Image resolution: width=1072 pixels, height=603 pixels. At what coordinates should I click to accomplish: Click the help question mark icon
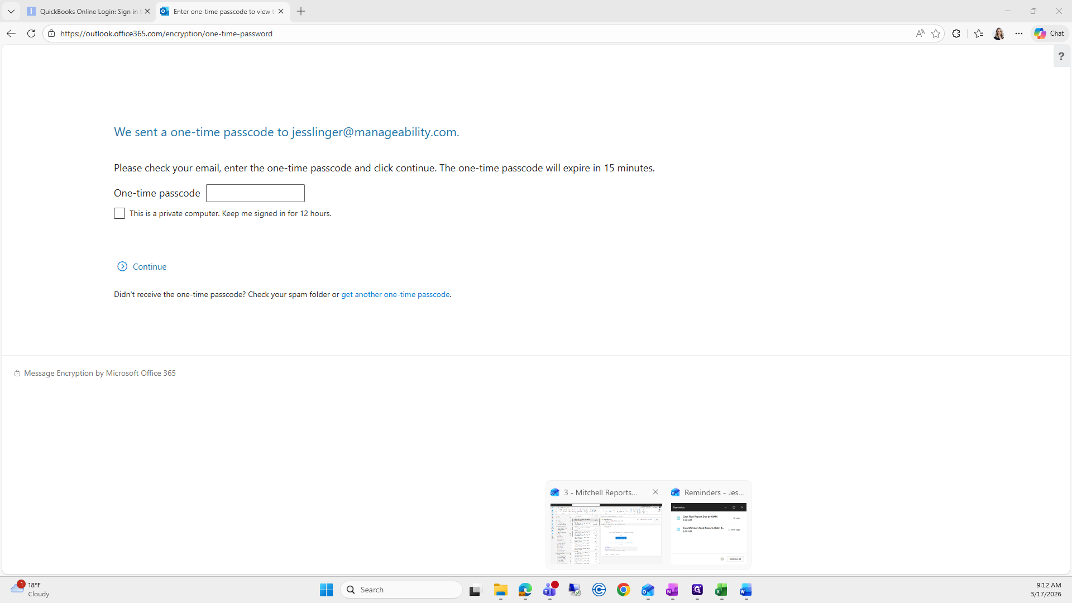tap(1061, 56)
